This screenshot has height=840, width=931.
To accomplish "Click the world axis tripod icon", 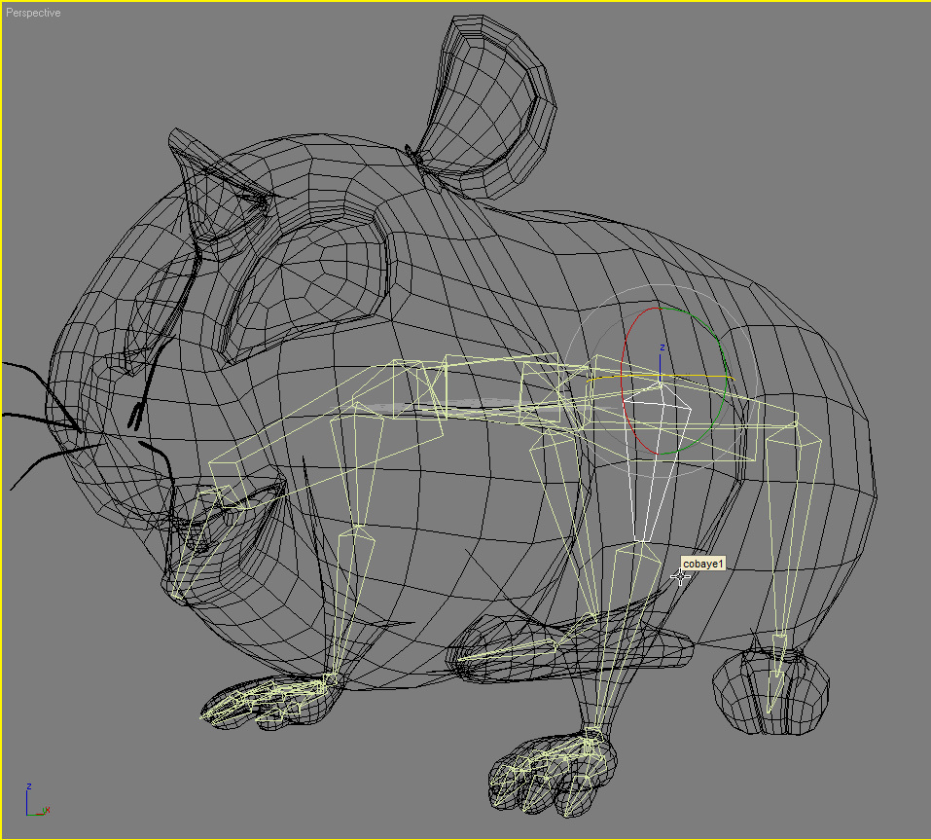I will pyautogui.click(x=37, y=799).
